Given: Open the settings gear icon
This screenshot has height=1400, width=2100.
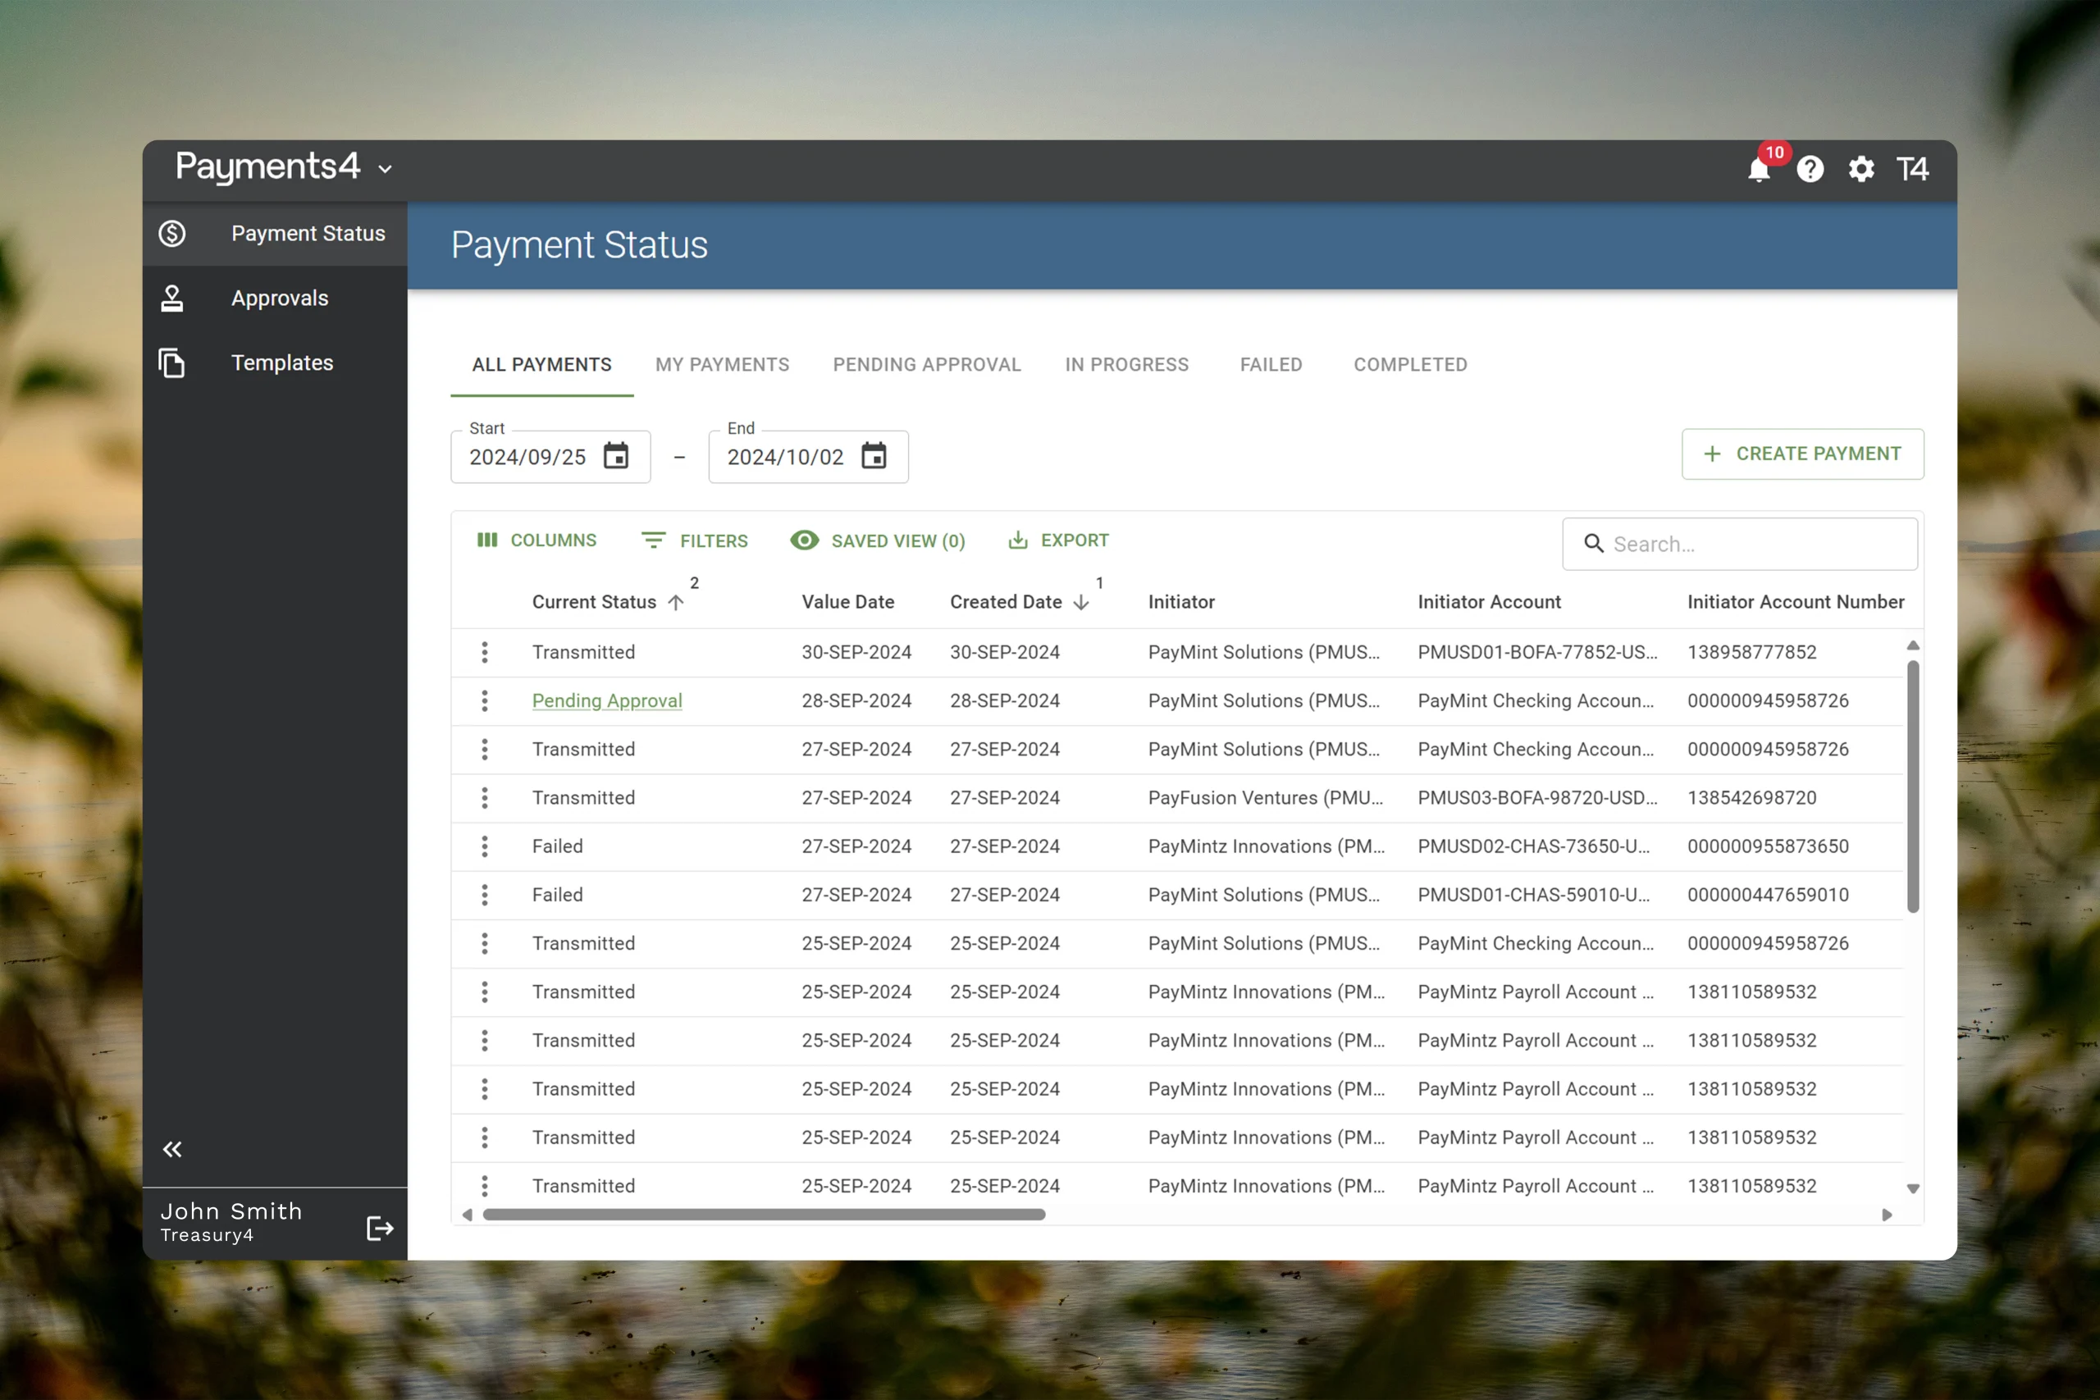Looking at the screenshot, I should pyautogui.click(x=1860, y=170).
